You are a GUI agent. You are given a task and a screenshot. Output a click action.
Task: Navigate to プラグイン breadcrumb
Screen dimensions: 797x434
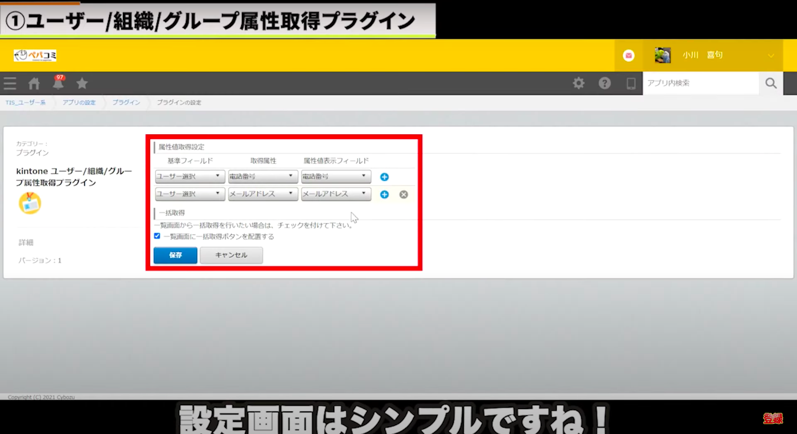126,103
